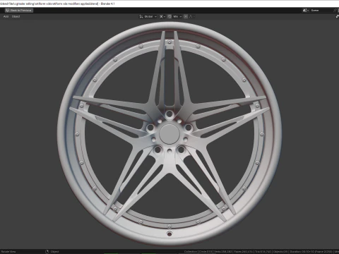This screenshot has height=254, width=339.
Task: Toggle proportional editing
Action: (186, 16)
